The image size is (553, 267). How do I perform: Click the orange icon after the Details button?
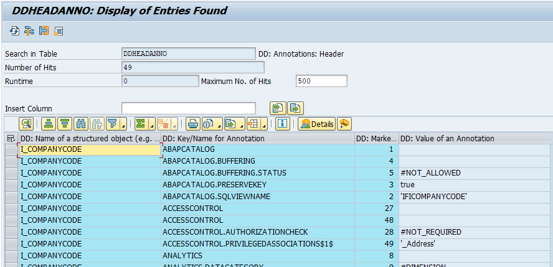tap(344, 124)
